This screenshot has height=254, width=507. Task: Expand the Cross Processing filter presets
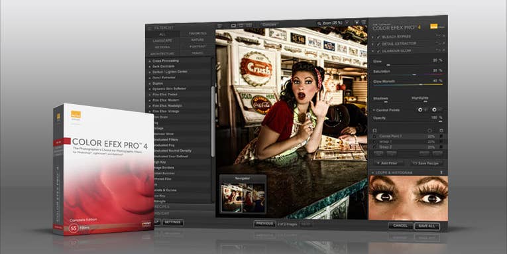[149, 61]
